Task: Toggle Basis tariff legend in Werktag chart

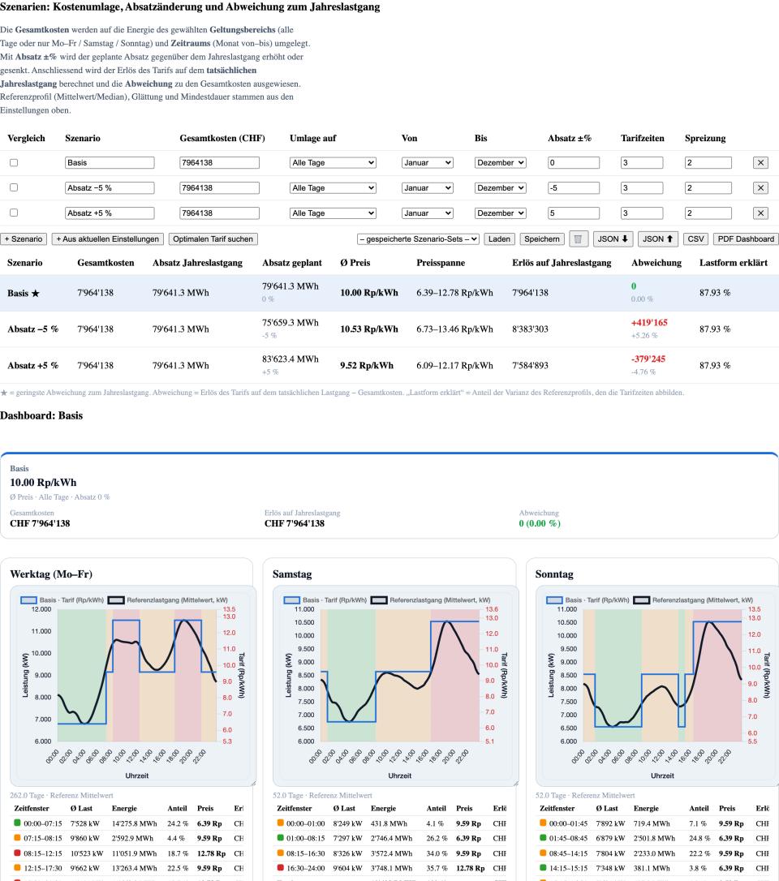Action: tap(62, 600)
